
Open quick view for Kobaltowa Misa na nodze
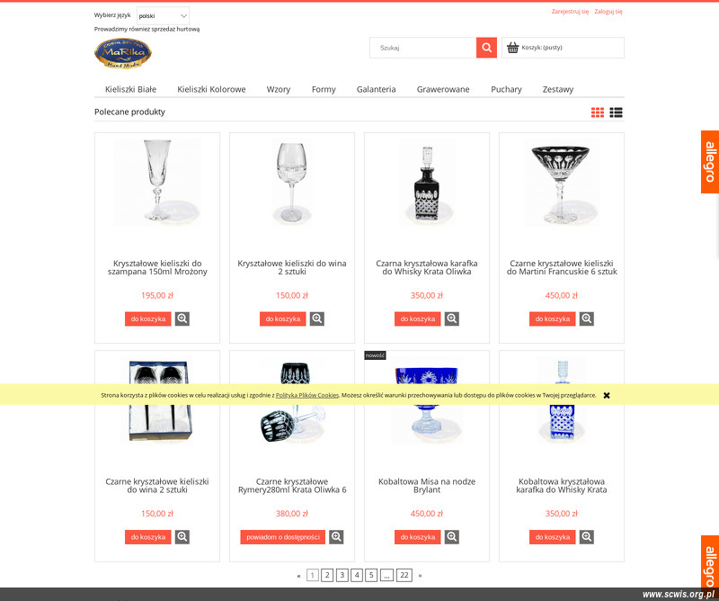click(x=452, y=537)
